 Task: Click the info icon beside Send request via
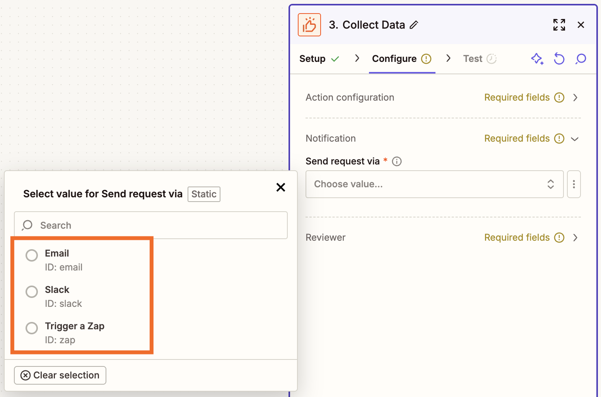click(397, 161)
